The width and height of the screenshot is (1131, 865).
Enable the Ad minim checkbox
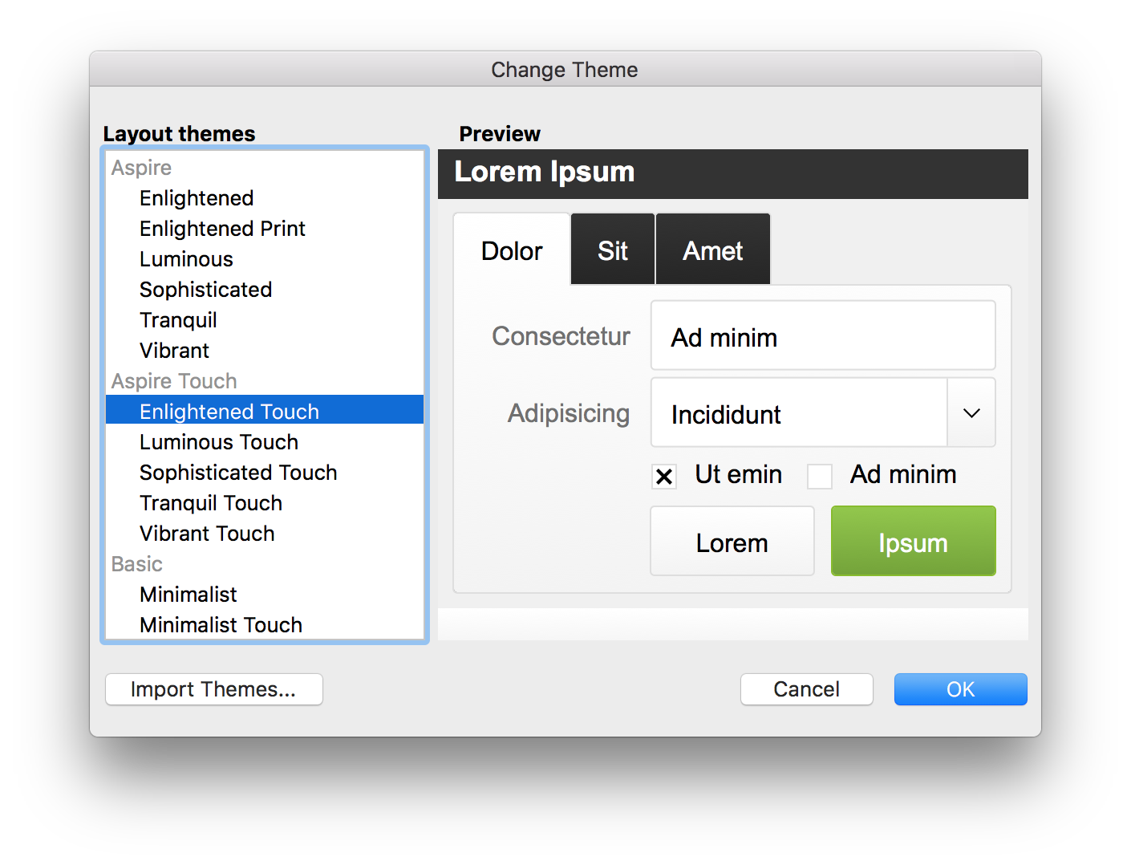click(820, 477)
